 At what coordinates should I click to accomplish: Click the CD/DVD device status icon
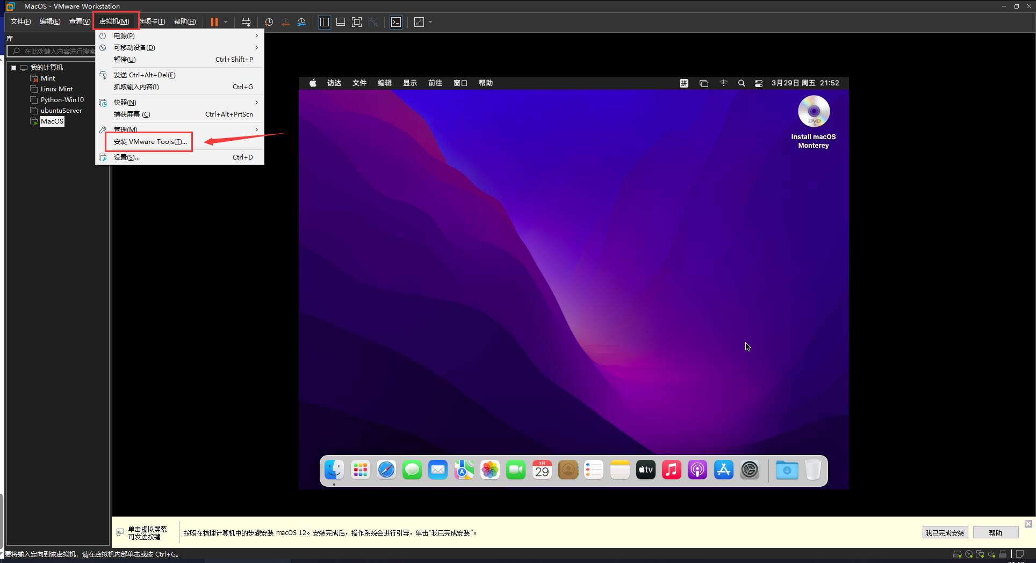click(x=968, y=554)
